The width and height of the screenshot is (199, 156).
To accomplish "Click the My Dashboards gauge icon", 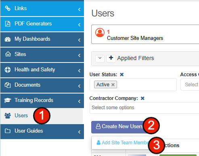I will pos(8,39).
